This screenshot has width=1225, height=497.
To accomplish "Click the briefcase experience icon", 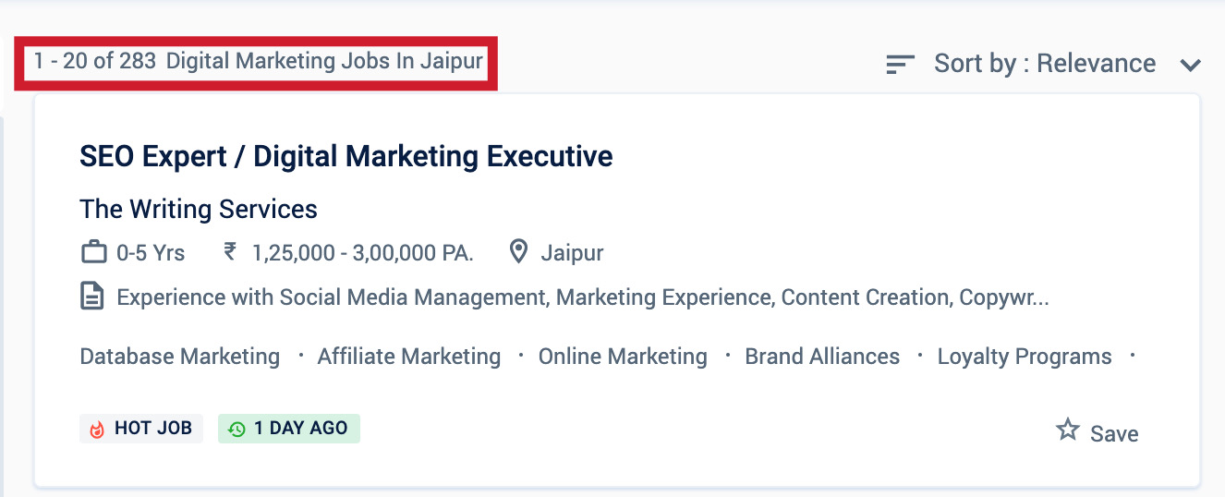I will pos(93,252).
